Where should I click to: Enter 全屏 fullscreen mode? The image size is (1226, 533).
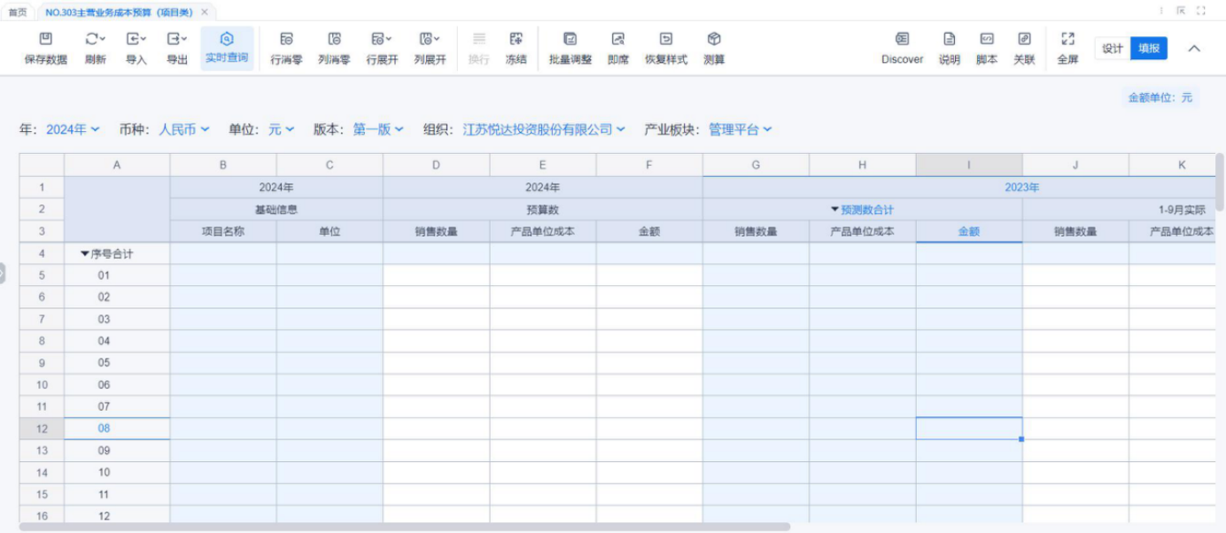[1067, 40]
